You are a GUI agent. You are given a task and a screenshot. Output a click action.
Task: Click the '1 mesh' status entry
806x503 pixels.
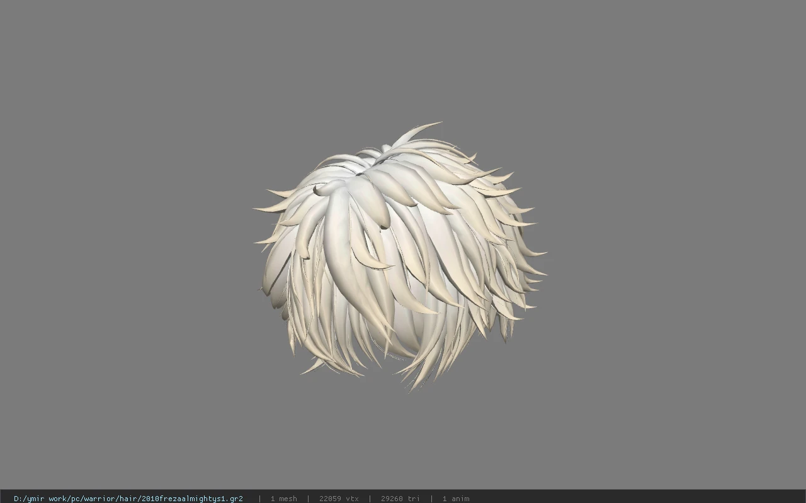pos(284,499)
